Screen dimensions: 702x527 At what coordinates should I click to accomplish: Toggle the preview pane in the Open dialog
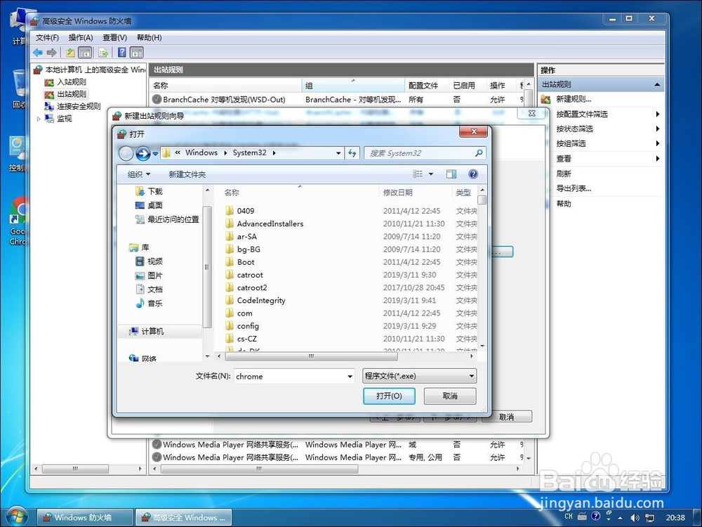451,174
